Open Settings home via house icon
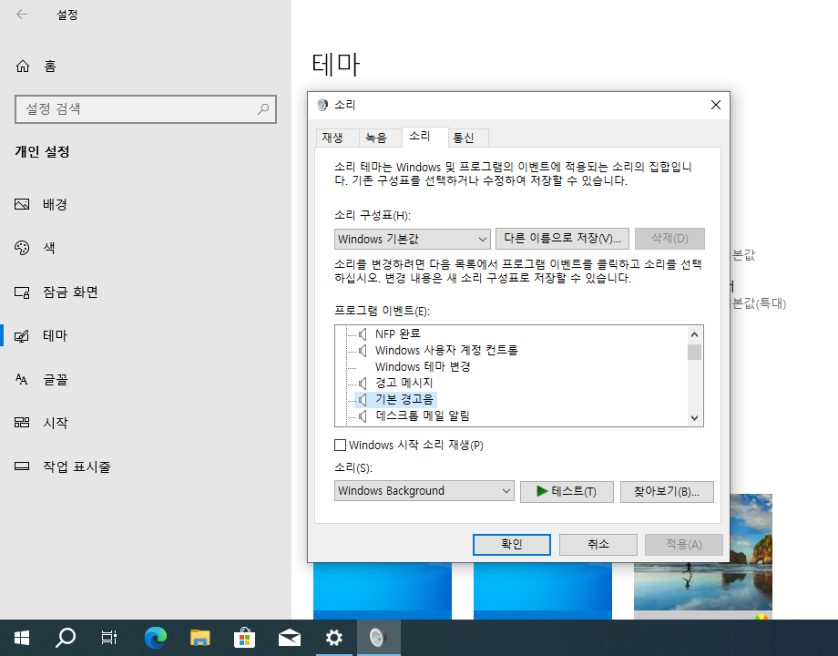The height and width of the screenshot is (656, 838). (23, 66)
